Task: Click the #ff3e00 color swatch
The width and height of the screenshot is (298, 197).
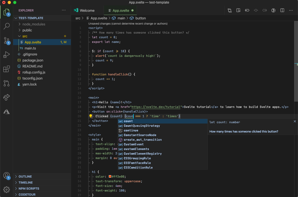Action: click(x=110, y=176)
